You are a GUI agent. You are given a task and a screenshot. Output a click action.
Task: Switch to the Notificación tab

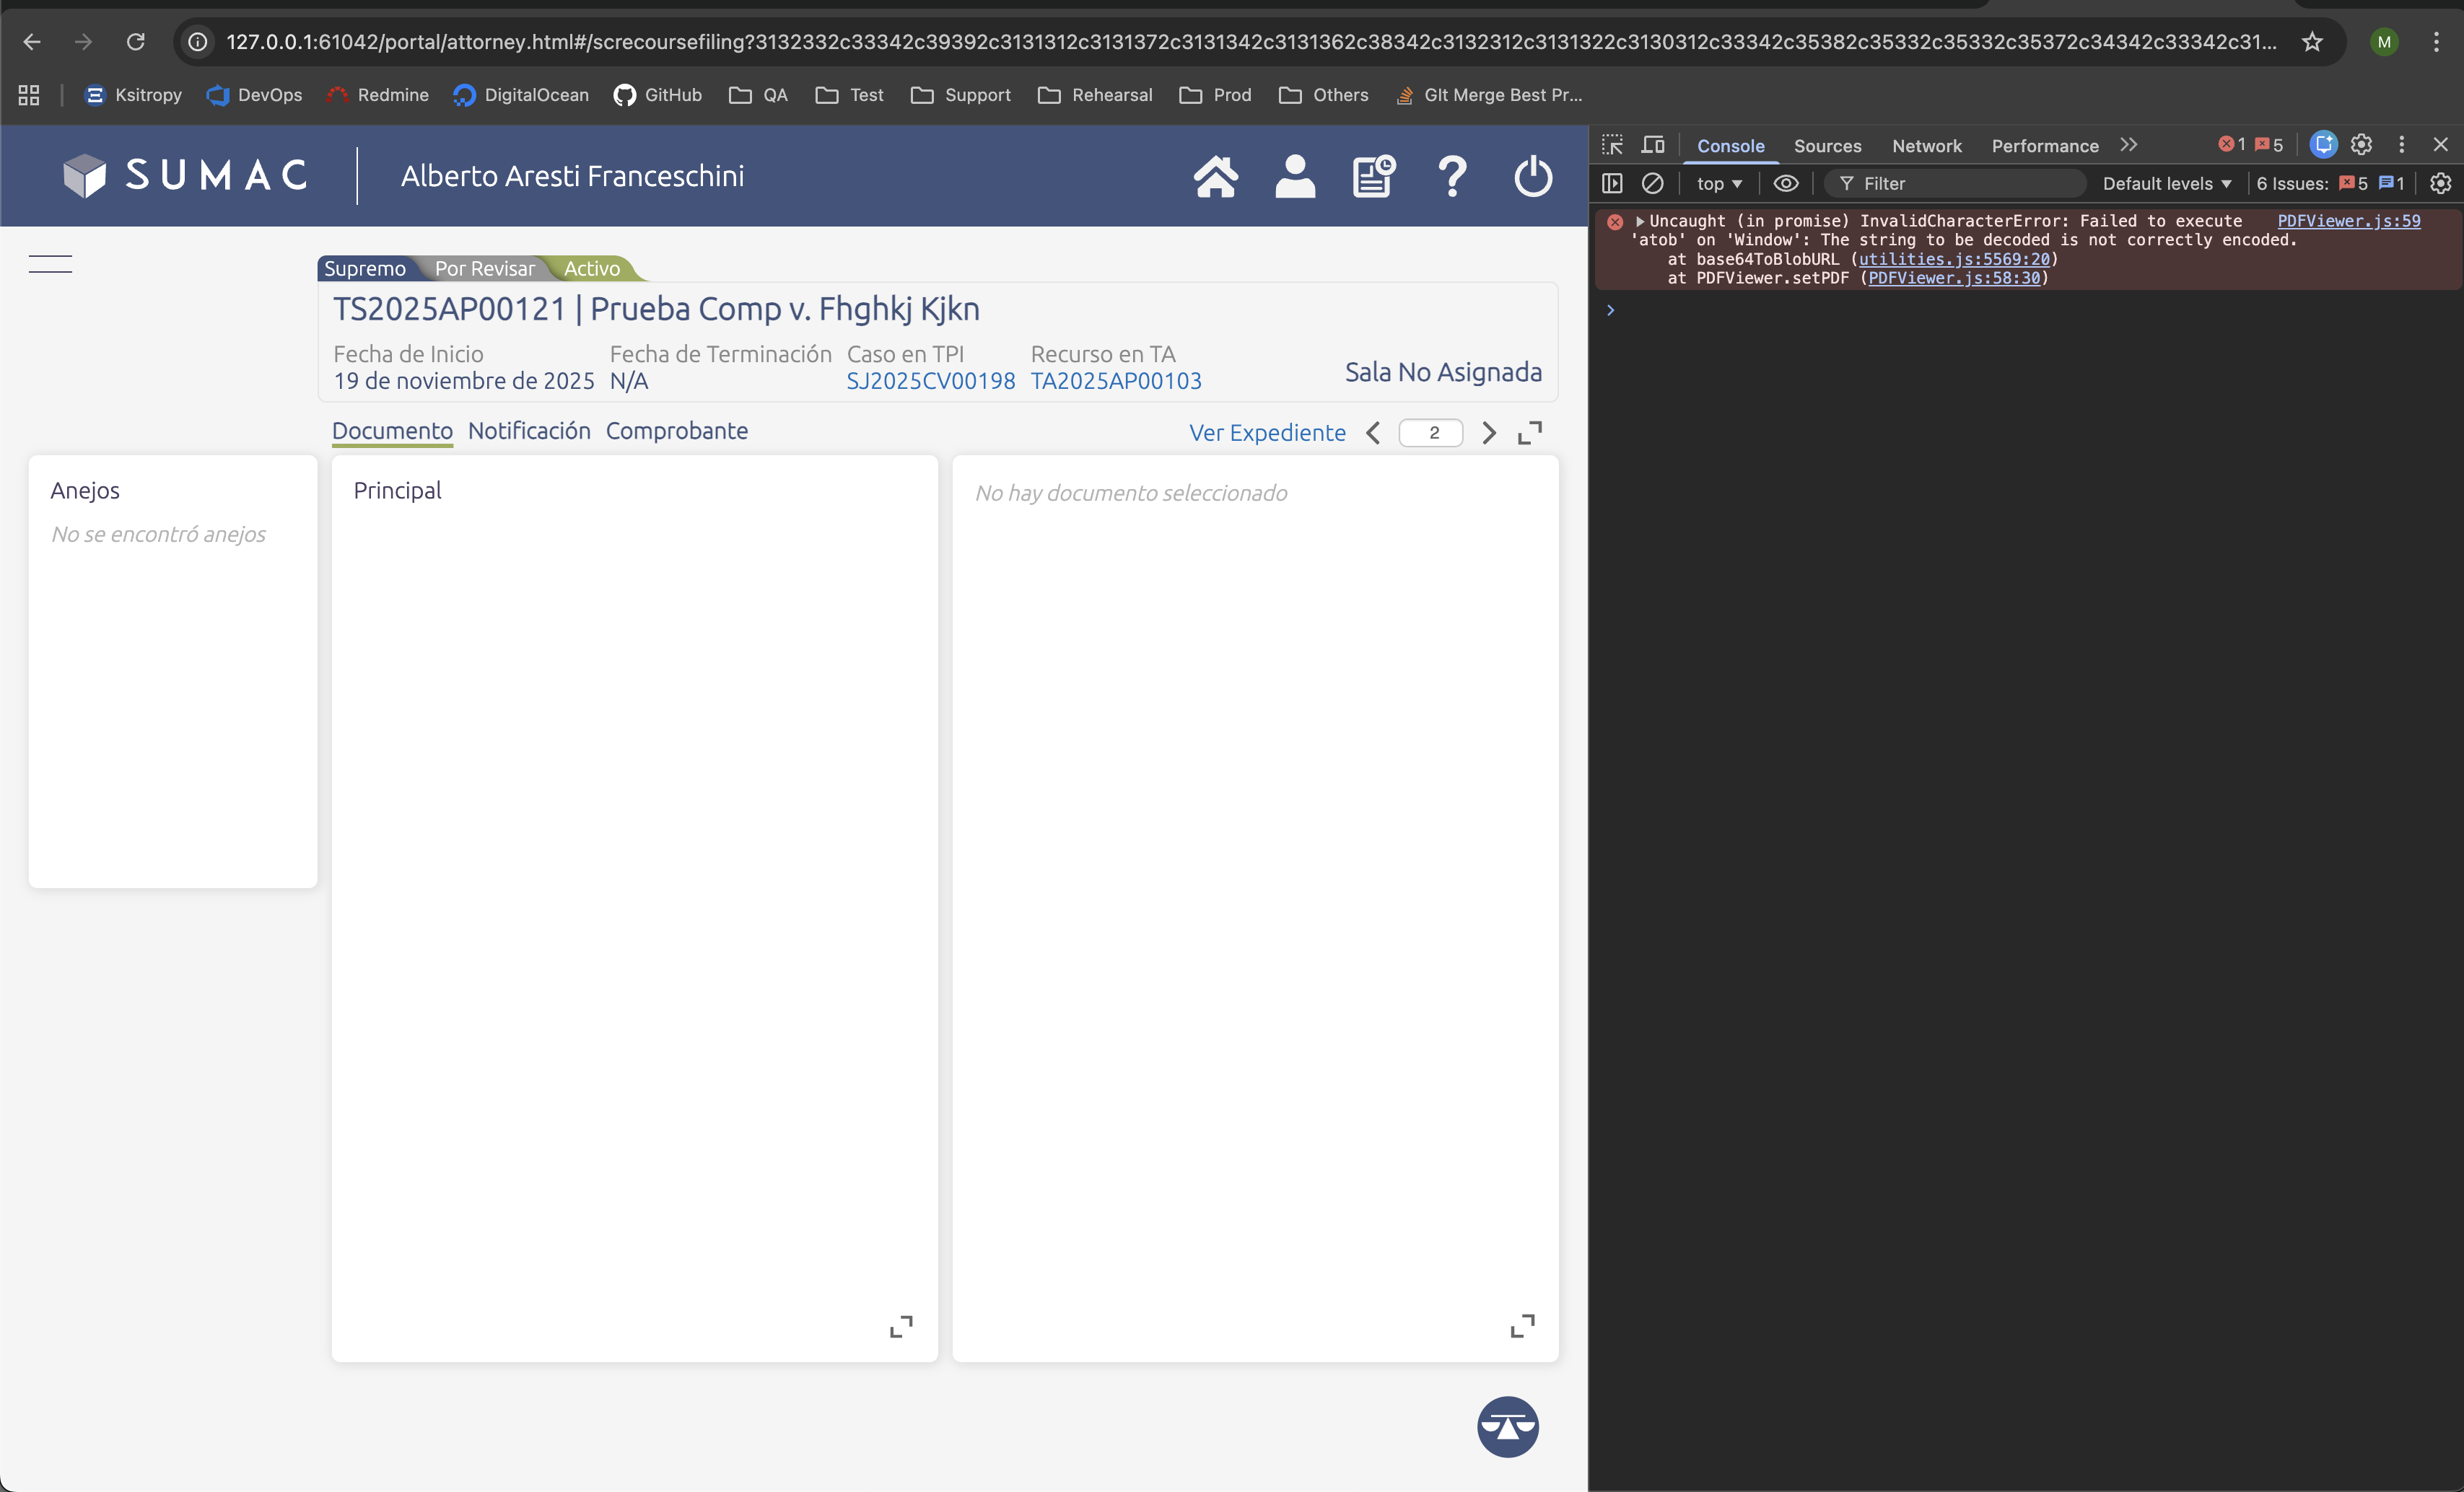pyautogui.click(x=529, y=431)
